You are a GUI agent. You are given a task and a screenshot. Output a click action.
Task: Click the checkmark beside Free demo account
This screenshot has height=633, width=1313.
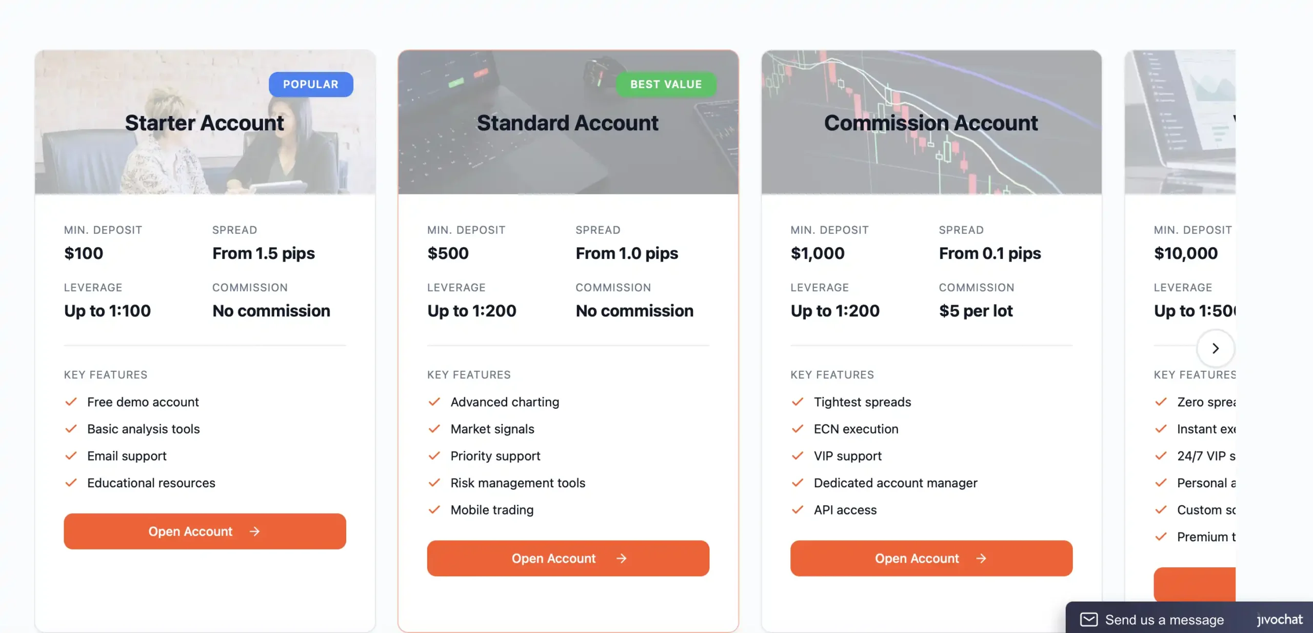[71, 402]
